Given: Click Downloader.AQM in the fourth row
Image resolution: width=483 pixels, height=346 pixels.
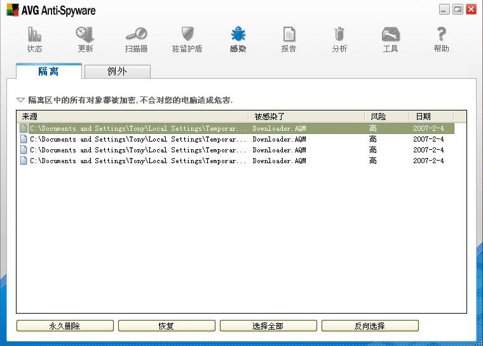Looking at the screenshot, I should tap(280, 161).
